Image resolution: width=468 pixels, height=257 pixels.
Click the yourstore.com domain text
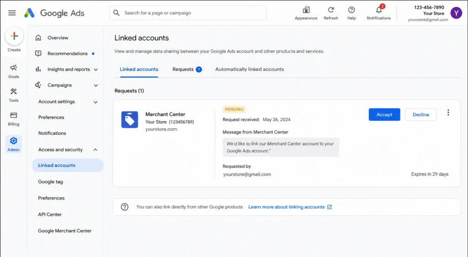point(161,129)
